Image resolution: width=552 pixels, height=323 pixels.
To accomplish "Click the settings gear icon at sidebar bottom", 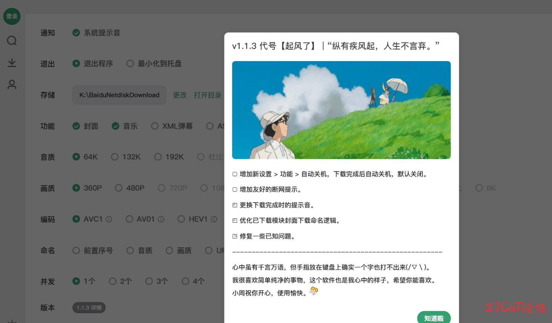I will tap(12, 321).
